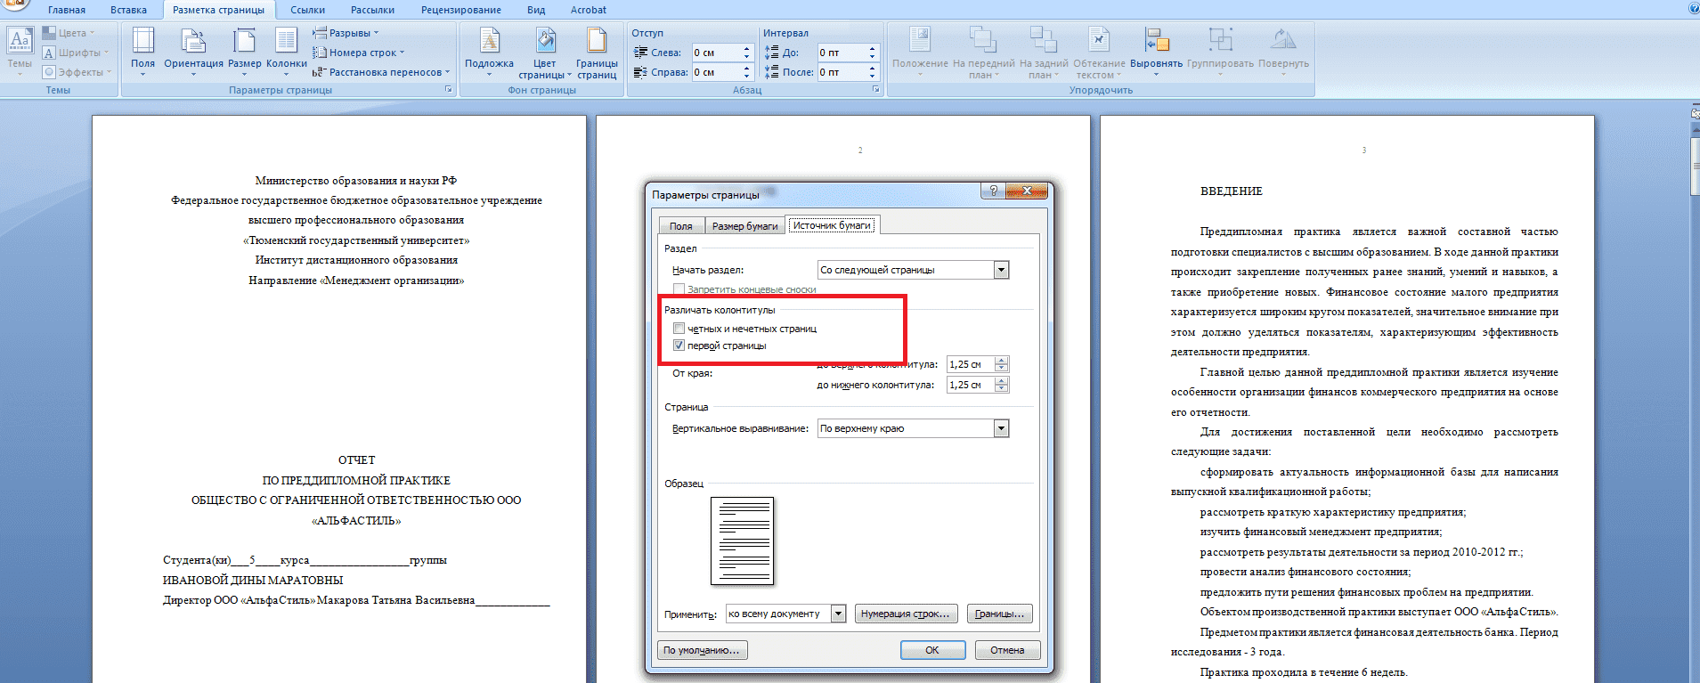1700x683 pixels.
Task: Open Rotate (Повернуть) menu
Action: point(1283,52)
